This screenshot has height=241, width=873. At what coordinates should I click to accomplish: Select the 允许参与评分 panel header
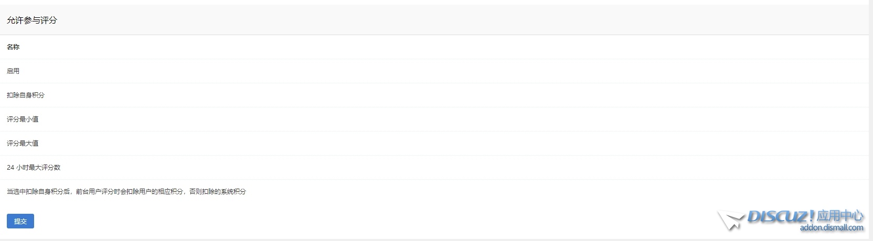coord(32,20)
